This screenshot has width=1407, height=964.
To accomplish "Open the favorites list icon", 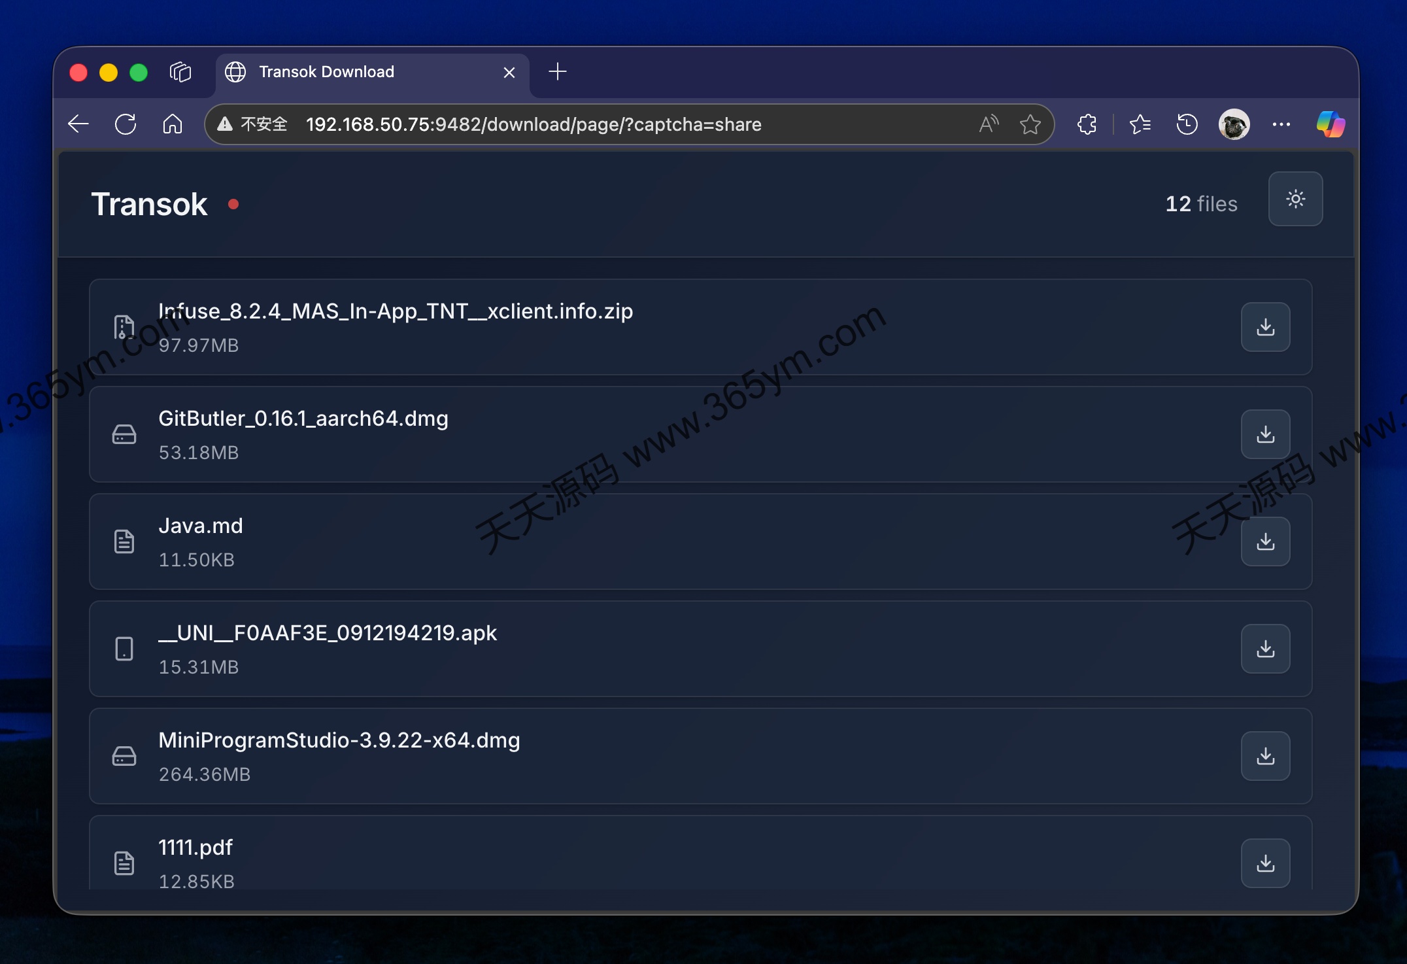I will 1140,124.
